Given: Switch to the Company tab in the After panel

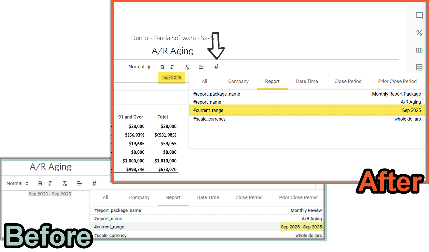Looking at the screenshot, I should (x=238, y=82).
